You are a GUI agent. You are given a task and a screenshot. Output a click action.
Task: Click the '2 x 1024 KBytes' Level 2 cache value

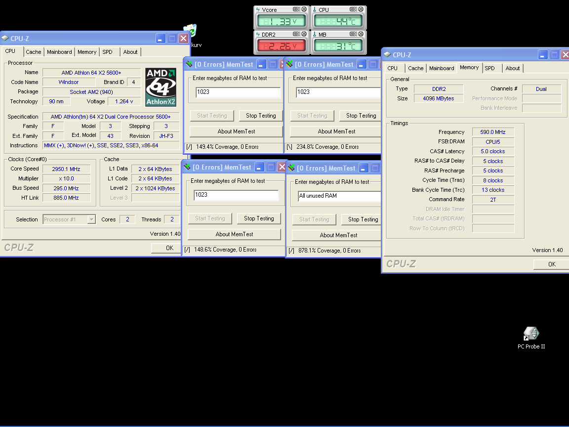(155, 188)
